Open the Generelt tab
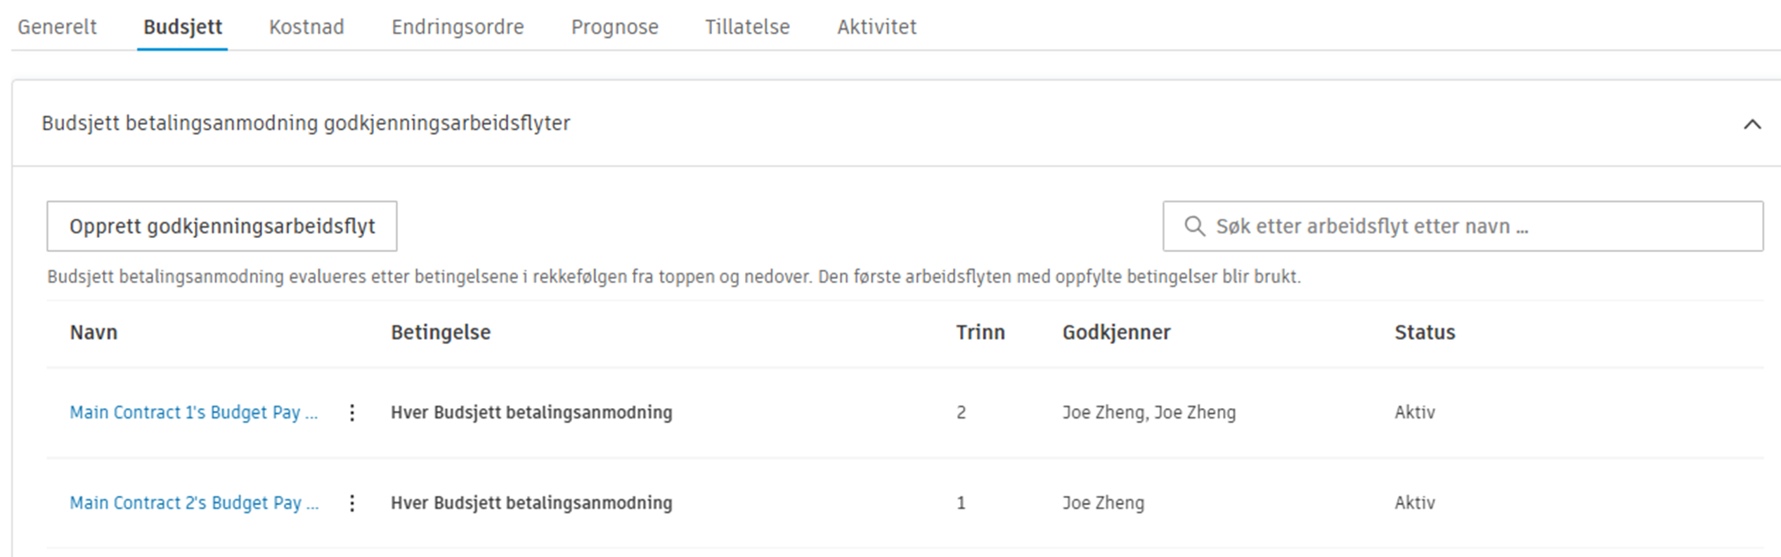 coord(57,27)
